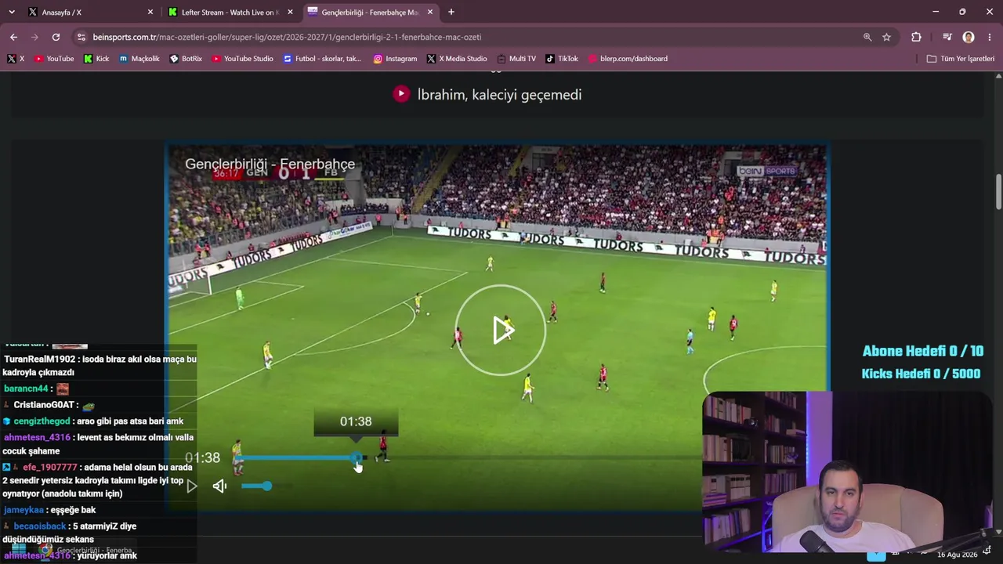Viewport: 1003px width, 564px height.
Task: Open the blerp.com/dashboard bookmark
Action: click(628, 59)
